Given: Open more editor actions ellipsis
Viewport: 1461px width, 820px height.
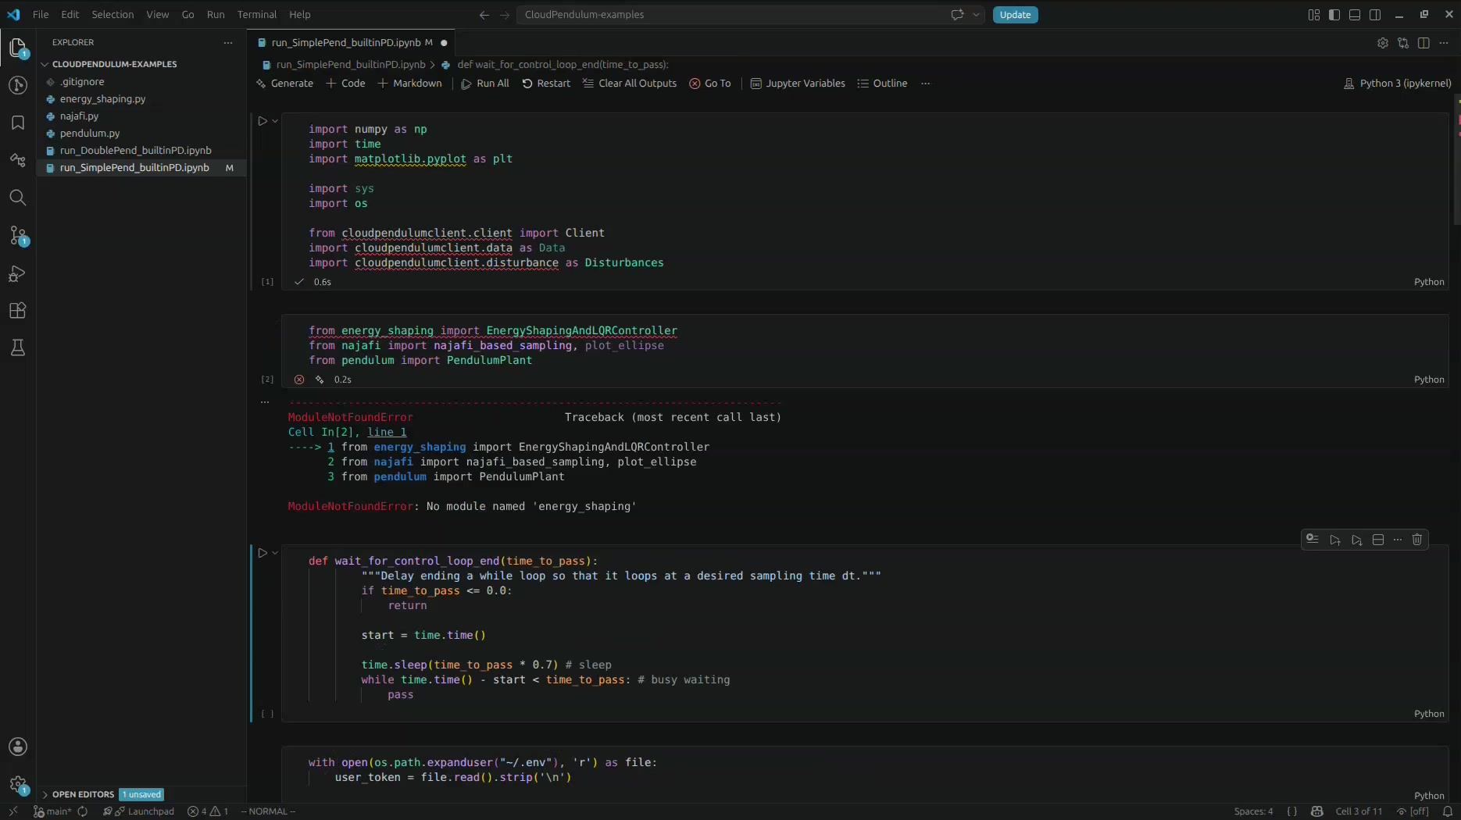Looking at the screenshot, I should pyautogui.click(x=1444, y=43).
